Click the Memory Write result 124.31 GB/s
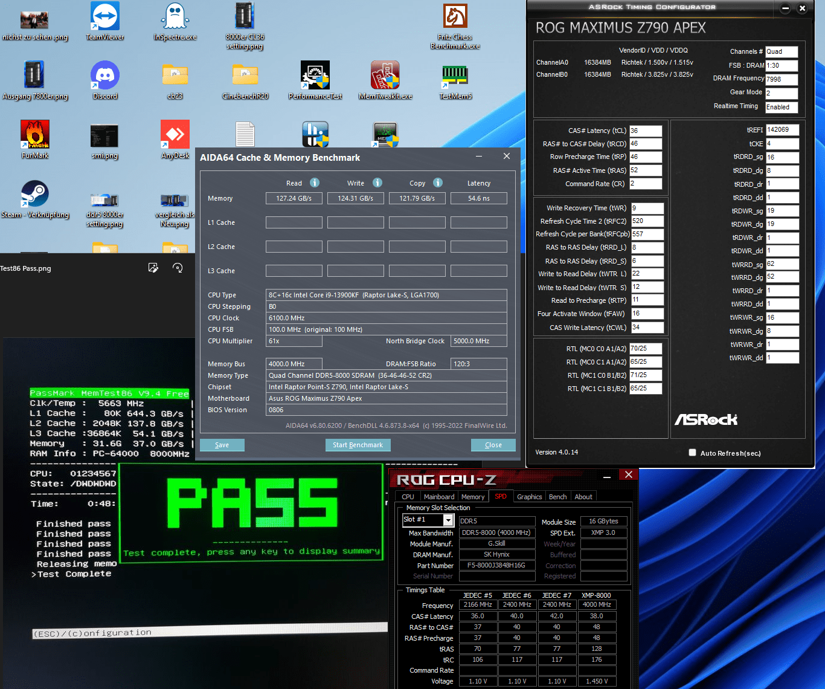825x689 pixels. 356,198
